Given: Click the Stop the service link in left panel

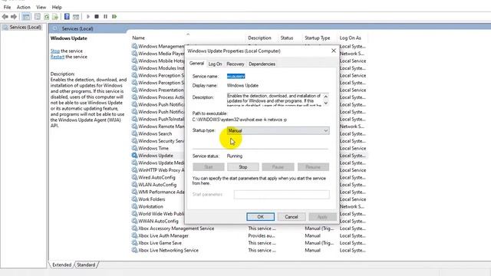Looking at the screenshot, I should coord(55,51).
